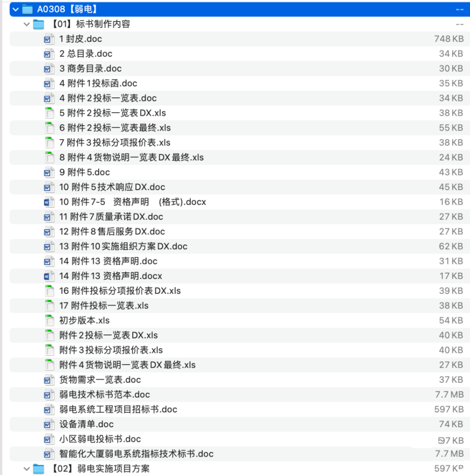
Task: Open the Excel icon for 7 附件3投标分项报价表.xls
Action: (50, 142)
